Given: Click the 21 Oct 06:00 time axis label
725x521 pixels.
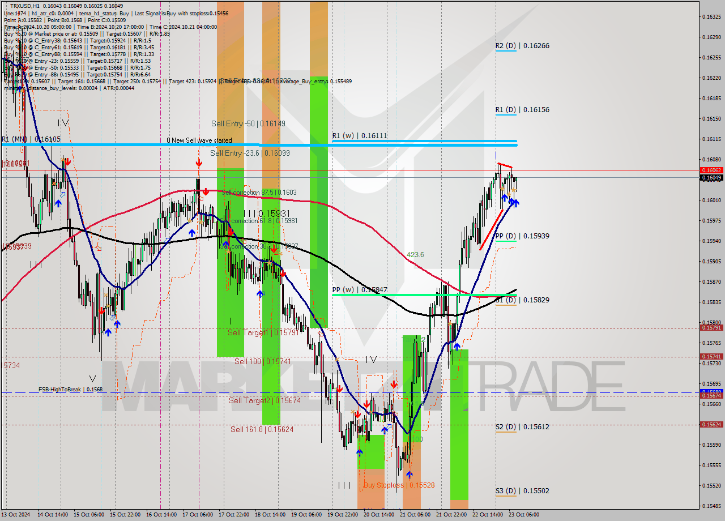Looking at the screenshot, I should tap(415, 515).
